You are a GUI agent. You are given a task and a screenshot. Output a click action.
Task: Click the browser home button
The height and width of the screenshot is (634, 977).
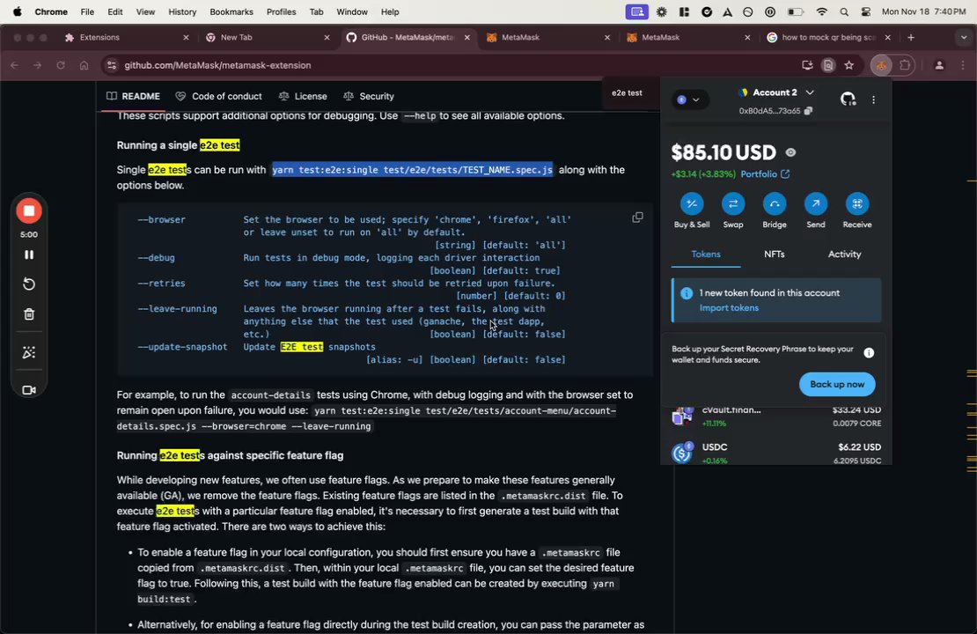84,65
